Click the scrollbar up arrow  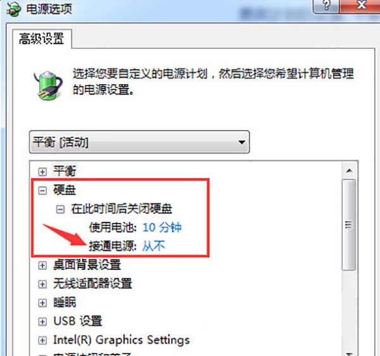pos(349,170)
